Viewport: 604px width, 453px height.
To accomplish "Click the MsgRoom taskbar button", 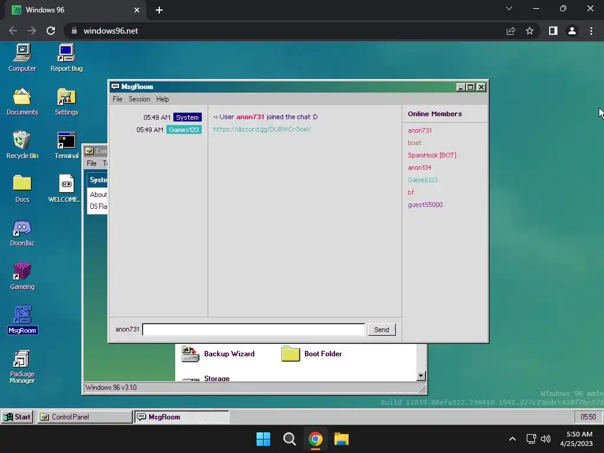I will click(182, 417).
